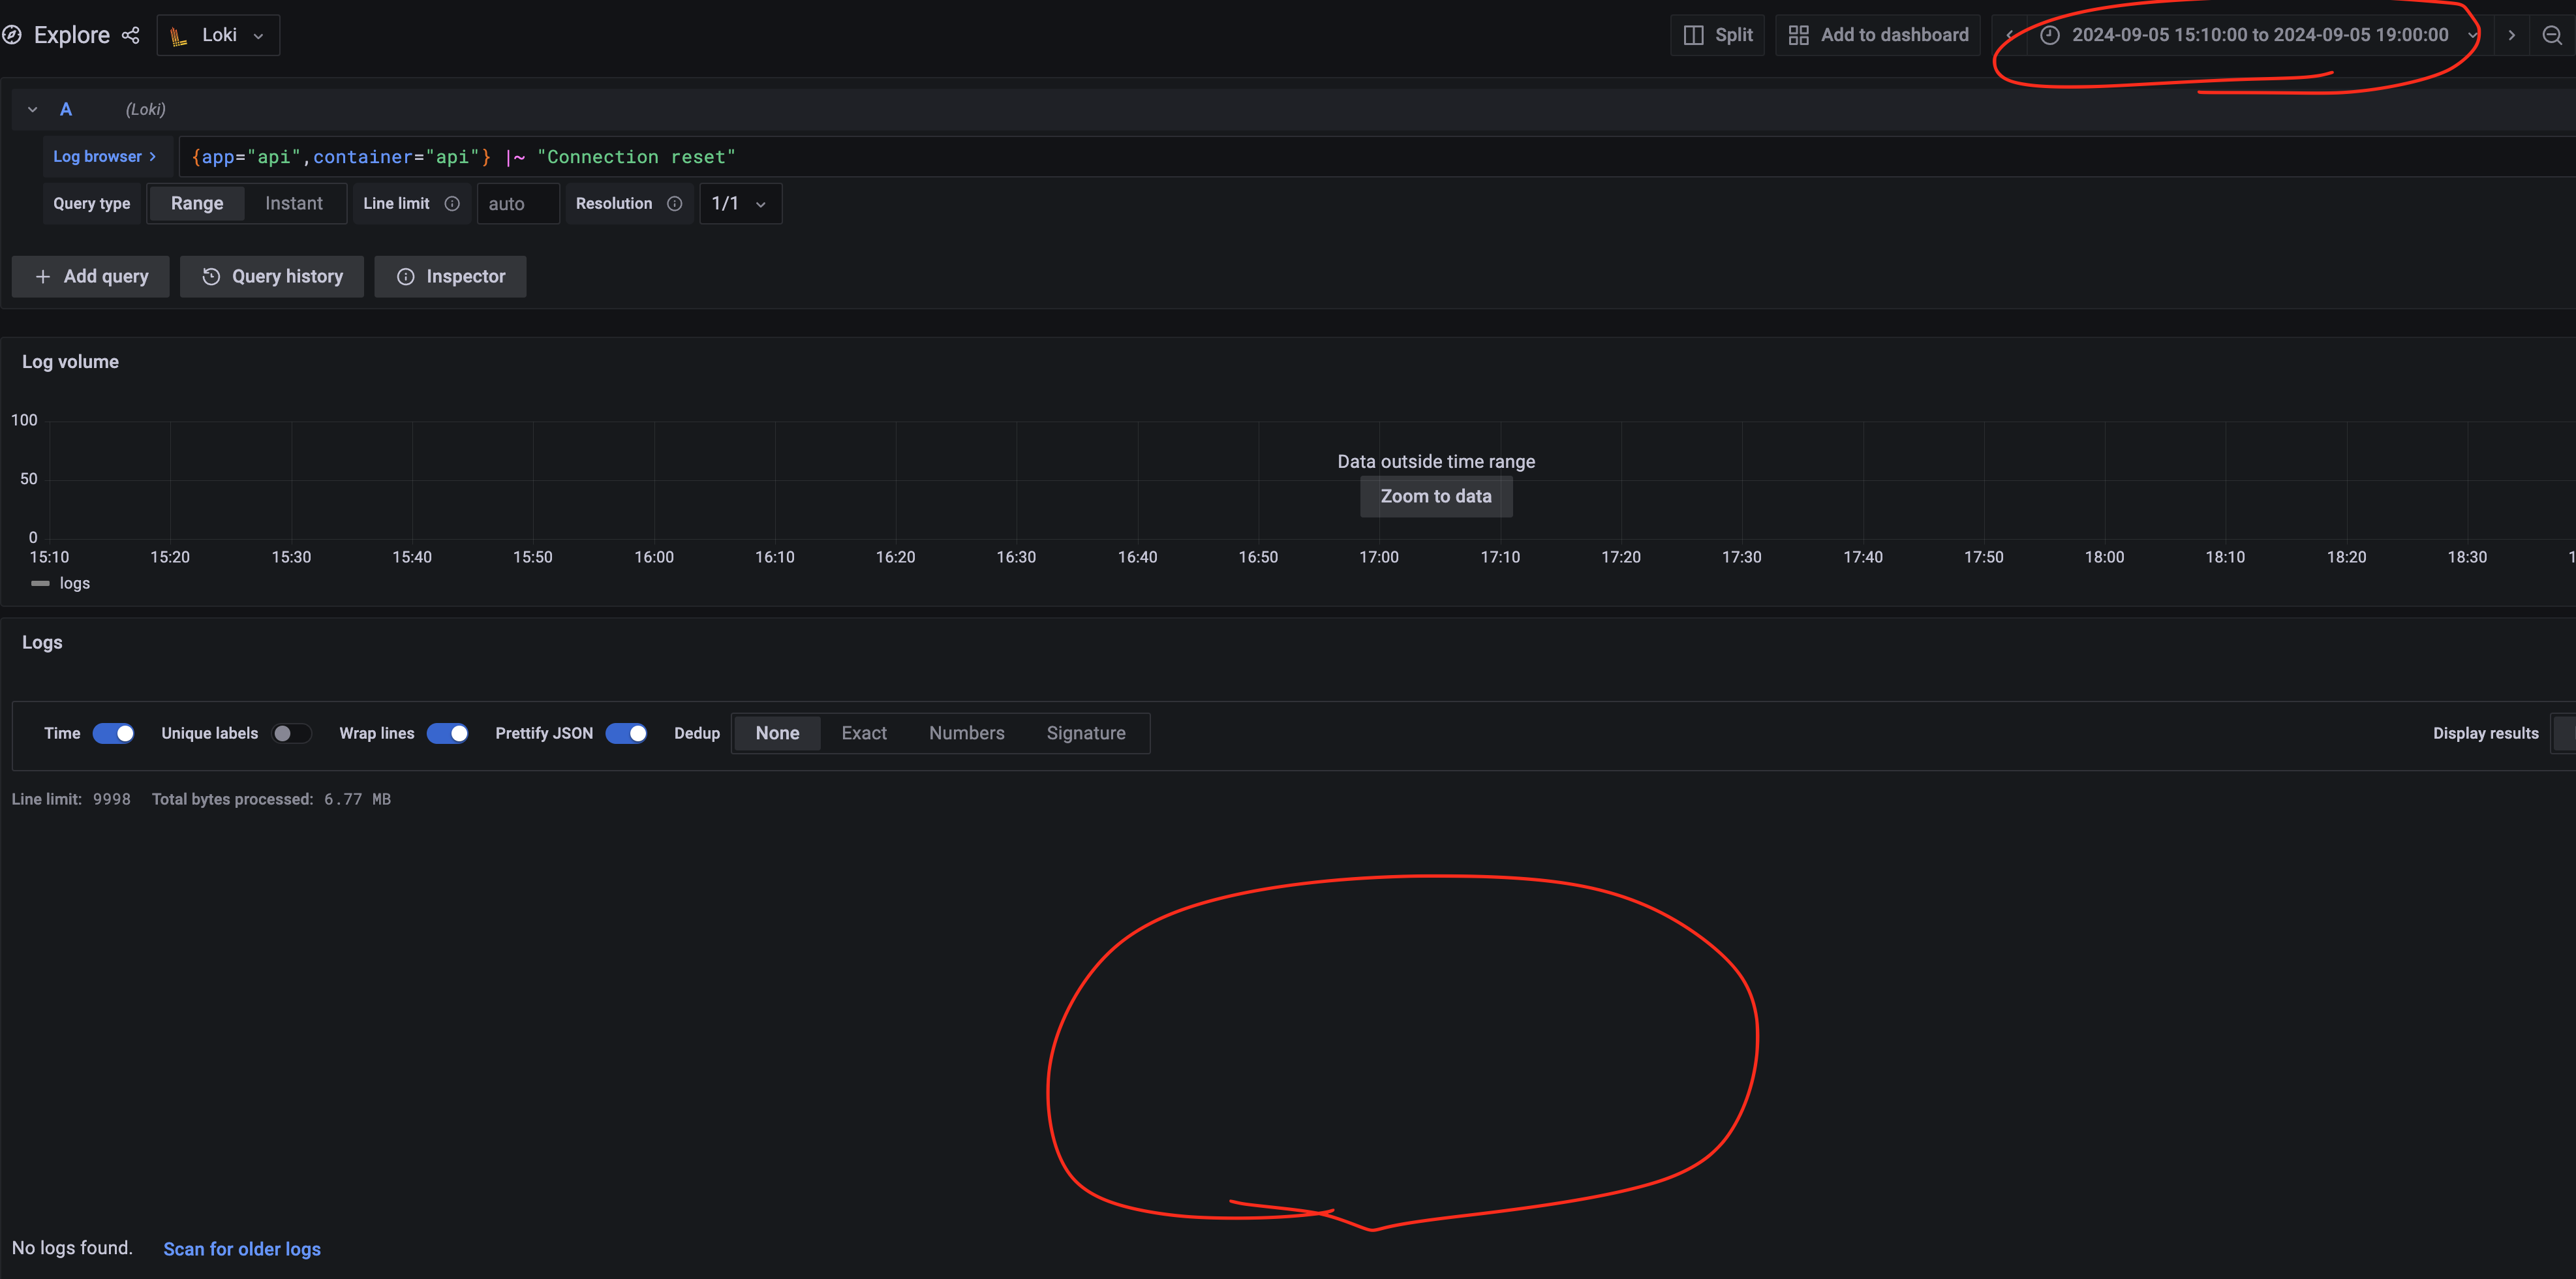The width and height of the screenshot is (2576, 1279).
Task: Click the Resolution info icon
Action: pos(675,203)
